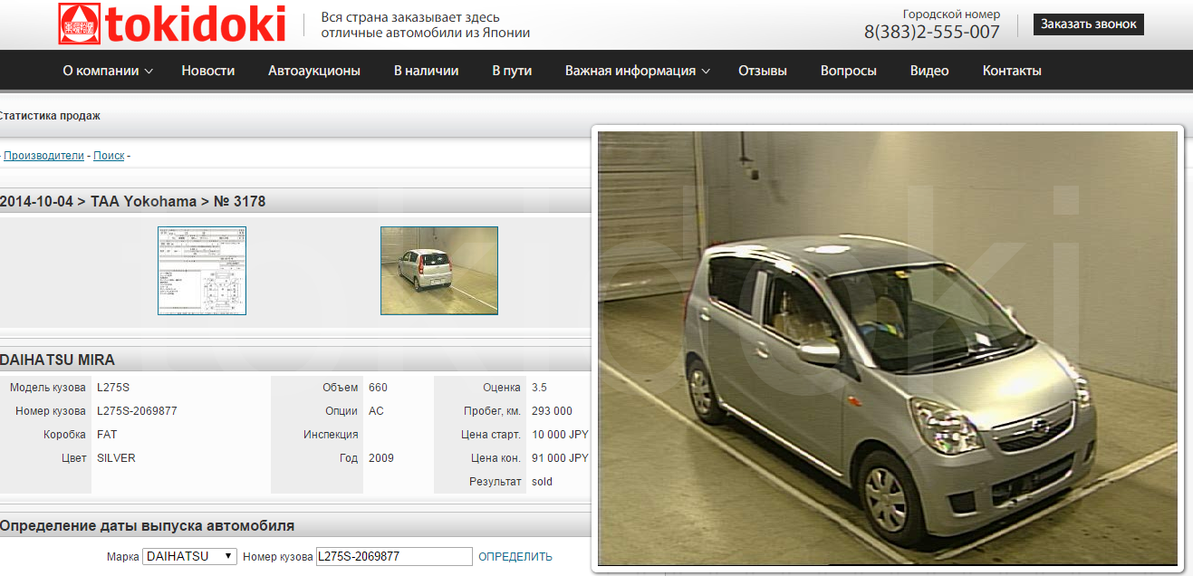Go to the Новости page
Viewport: 1193px width, 576px height.
pyautogui.click(x=207, y=71)
